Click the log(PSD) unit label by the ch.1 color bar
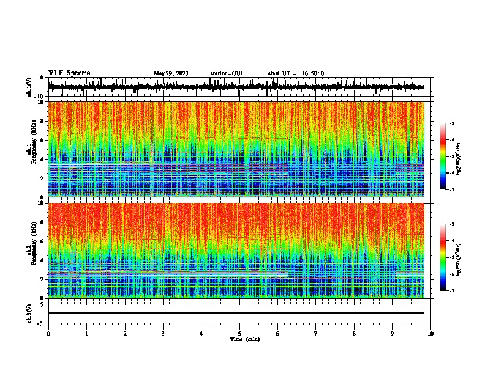Viewport: 485px width, 374px height. (x=459, y=159)
